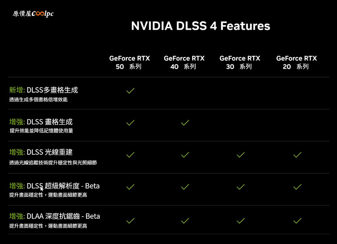Click RTX 40 checkmark for DLSS光線重建
The width and height of the screenshot is (337, 244).
185,155
